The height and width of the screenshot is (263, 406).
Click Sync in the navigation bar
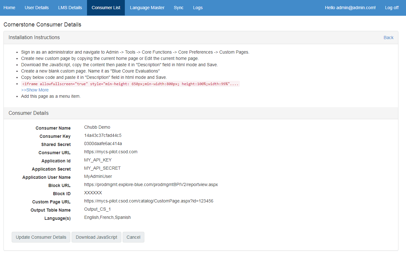point(178,8)
